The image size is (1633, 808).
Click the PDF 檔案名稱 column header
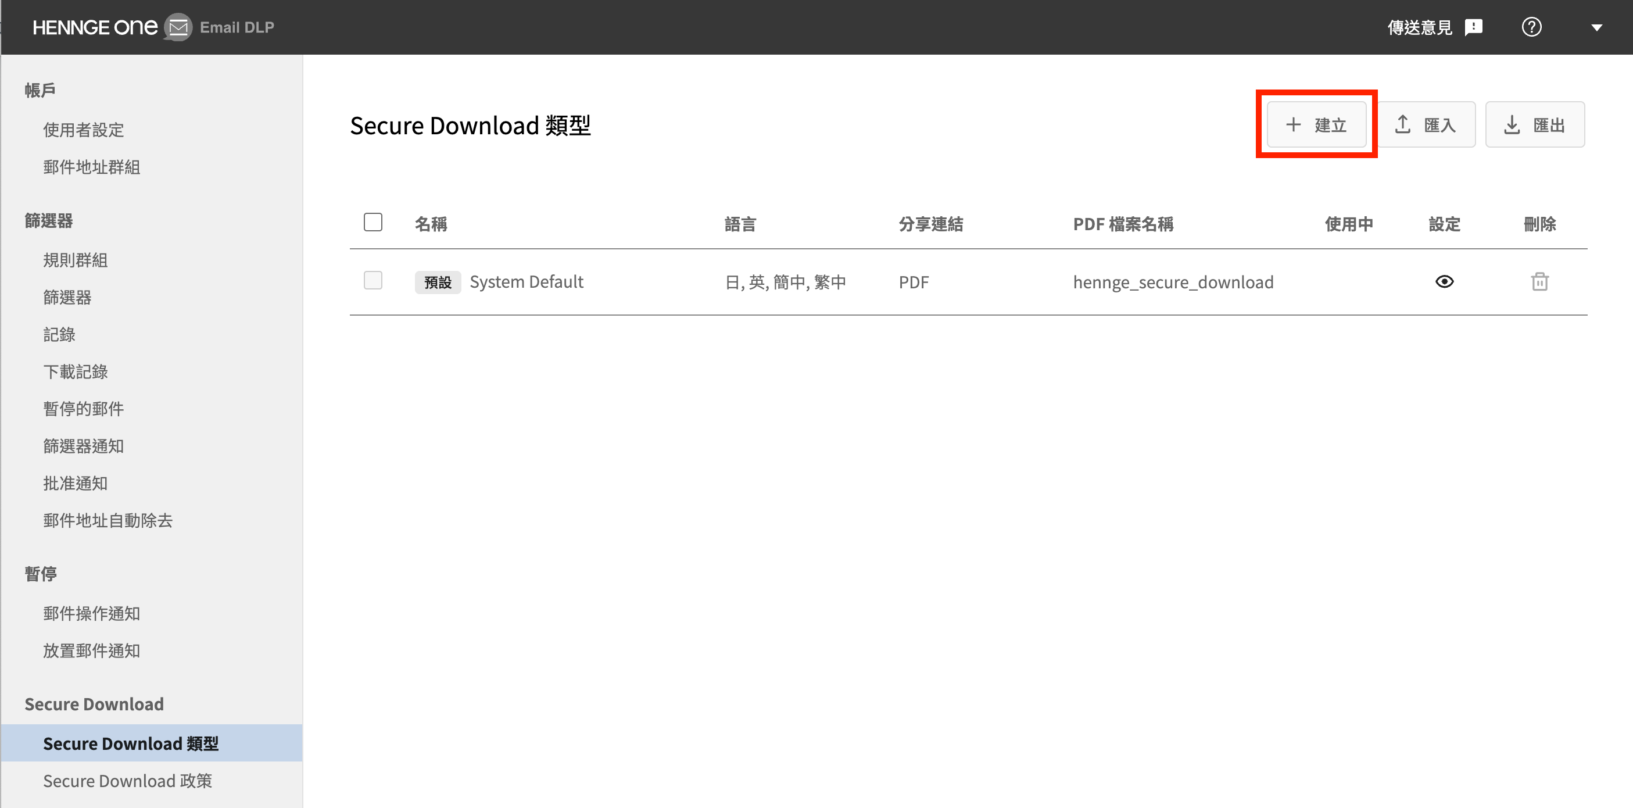pos(1123,224)
